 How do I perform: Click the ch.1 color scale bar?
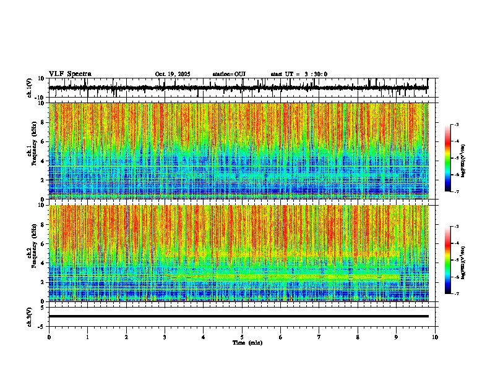click(447, 158)
